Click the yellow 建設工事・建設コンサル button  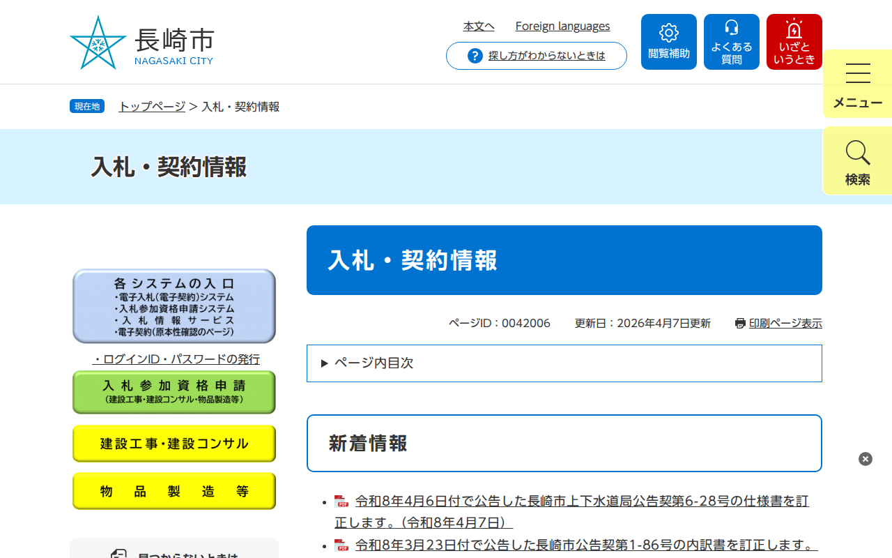[x=174, y=443]
